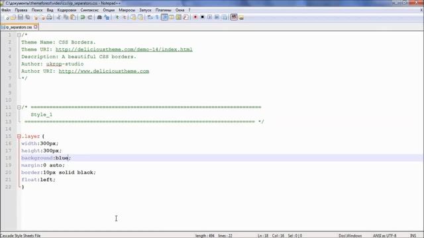Click the Open file folder icon
The image size is (424, 238).
(13, 18)
